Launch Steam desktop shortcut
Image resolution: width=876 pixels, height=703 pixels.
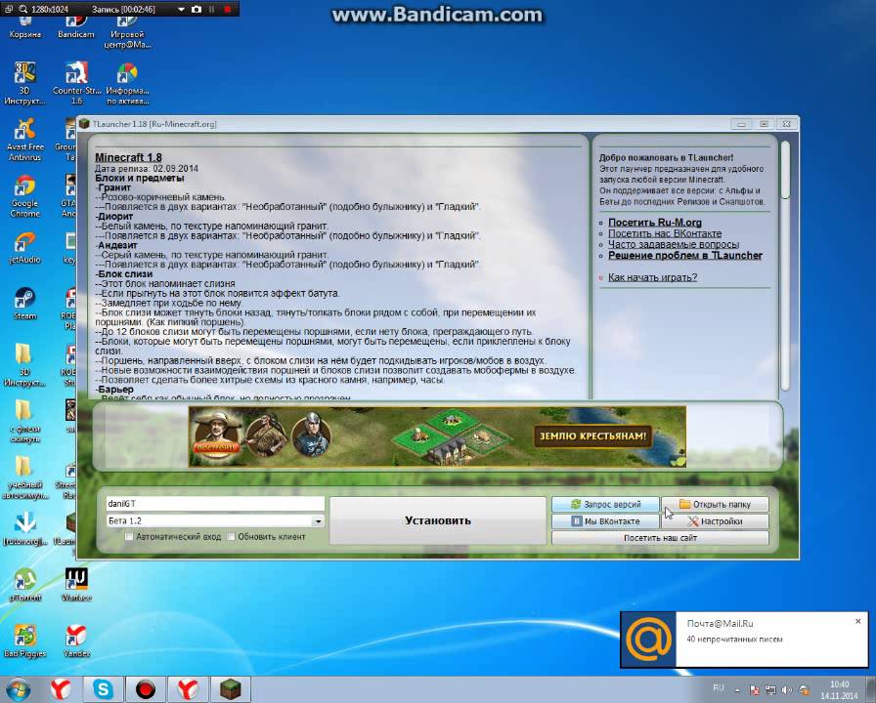(x=24, y=303)
